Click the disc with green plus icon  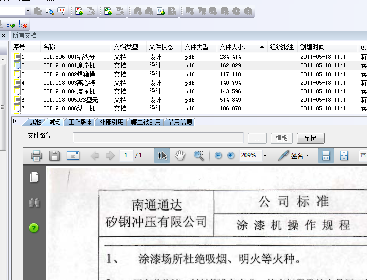coord(161,11)
